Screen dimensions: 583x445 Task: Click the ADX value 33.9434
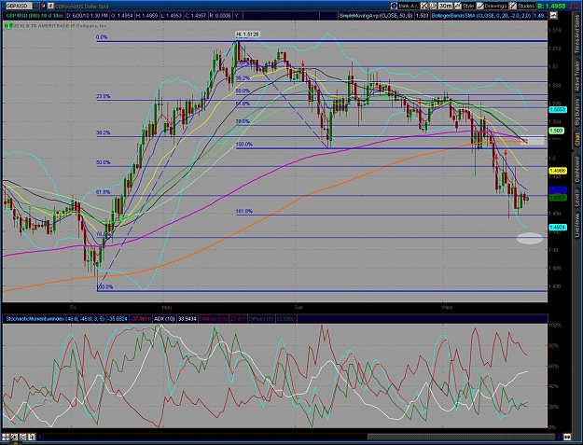[x=187, y=319]
